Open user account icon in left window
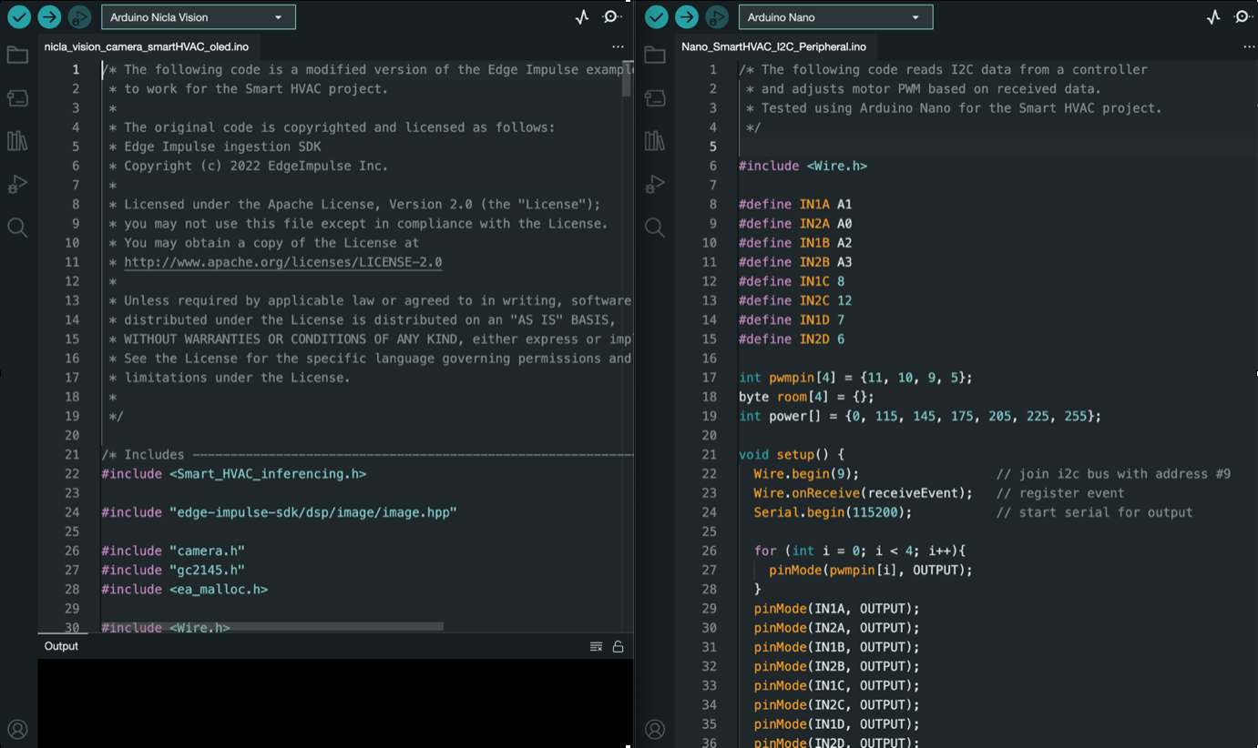 tap(17, 729)
